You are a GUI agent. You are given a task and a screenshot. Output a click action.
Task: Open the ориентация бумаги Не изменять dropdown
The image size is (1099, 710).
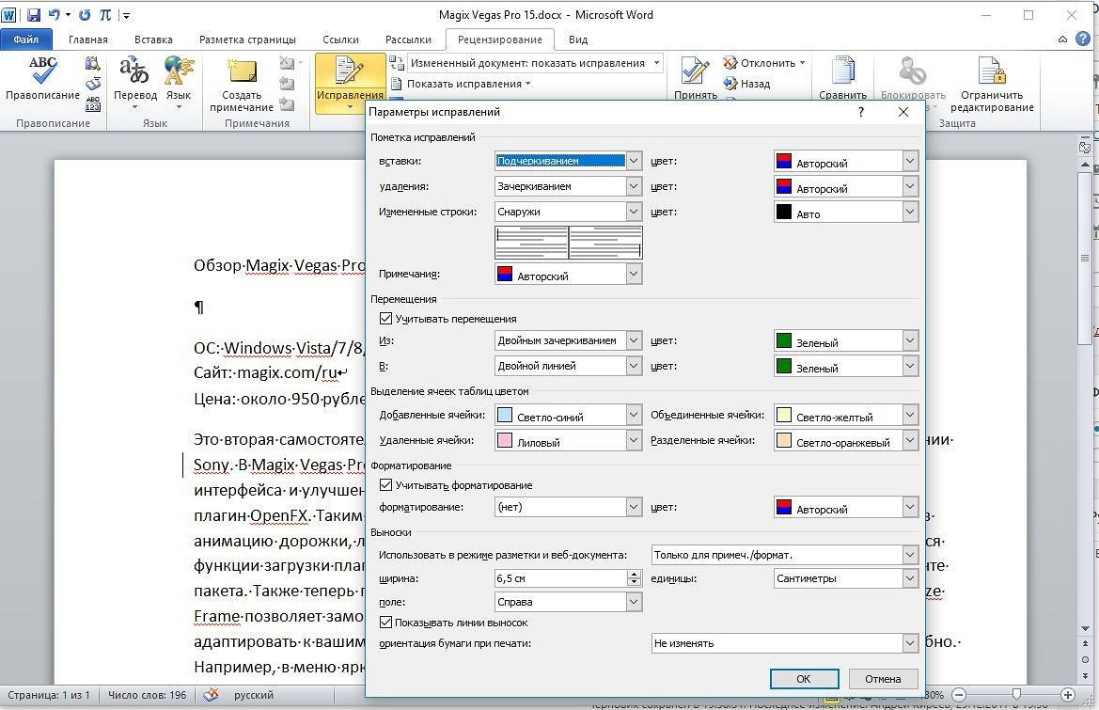pyautogui.click(x=784, y=642)
